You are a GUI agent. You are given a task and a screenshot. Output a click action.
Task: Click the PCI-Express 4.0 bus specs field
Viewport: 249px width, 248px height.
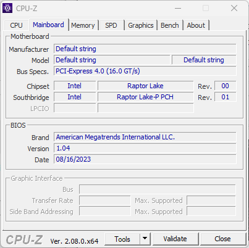click(145, 71)
